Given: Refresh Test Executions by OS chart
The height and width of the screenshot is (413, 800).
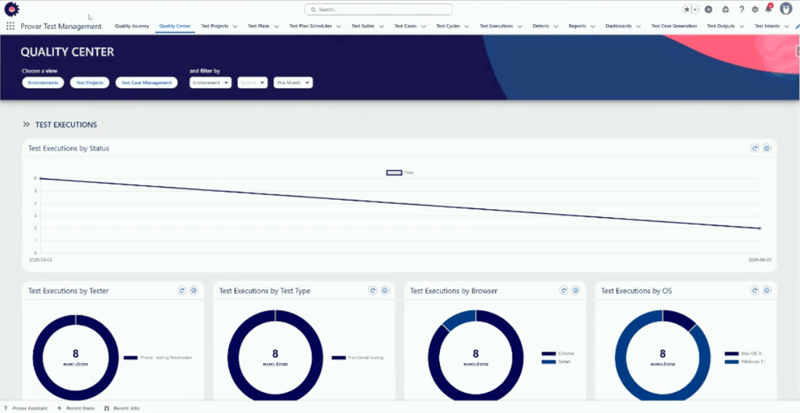Looking at the screenshot, I should pos(755,290).
